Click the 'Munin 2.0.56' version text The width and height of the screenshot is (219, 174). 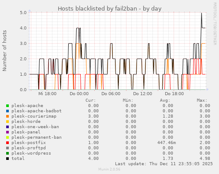click(x=109, y=169)
